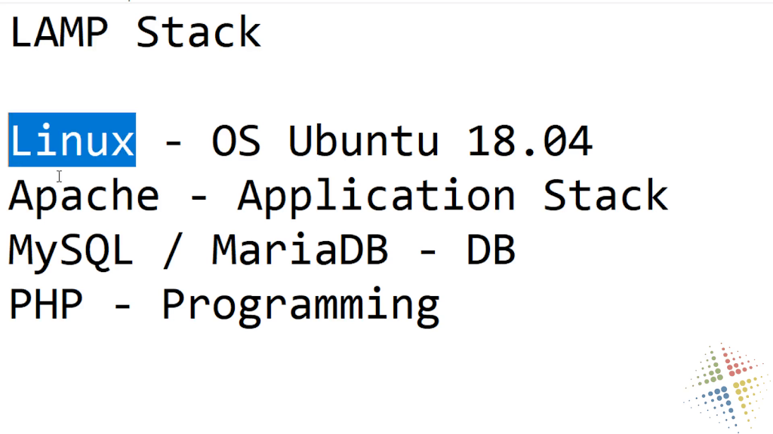This screenshot has width=773, height=434.
Task: Place cursor in the "LAMP" heading word
Action: click(x=59, y=32)
